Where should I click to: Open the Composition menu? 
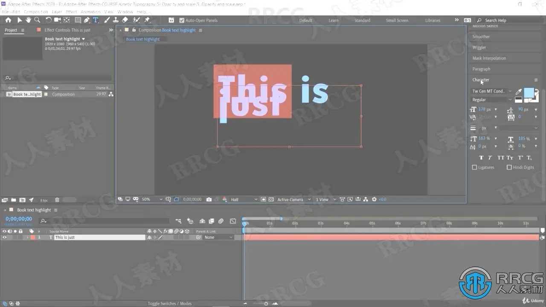pos(35,12)
